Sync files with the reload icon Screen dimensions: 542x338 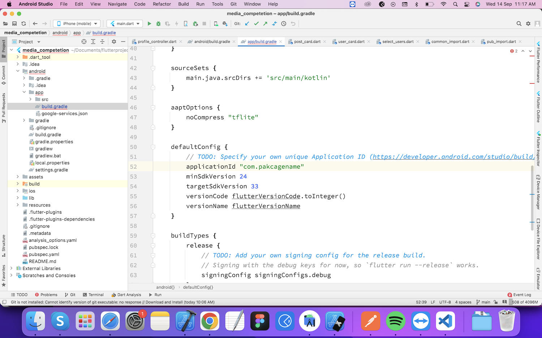tap(23, 24)
